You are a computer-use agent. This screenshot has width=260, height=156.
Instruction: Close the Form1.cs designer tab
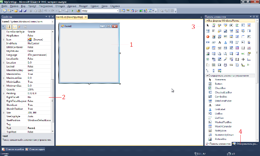click(x=86, y=17)
